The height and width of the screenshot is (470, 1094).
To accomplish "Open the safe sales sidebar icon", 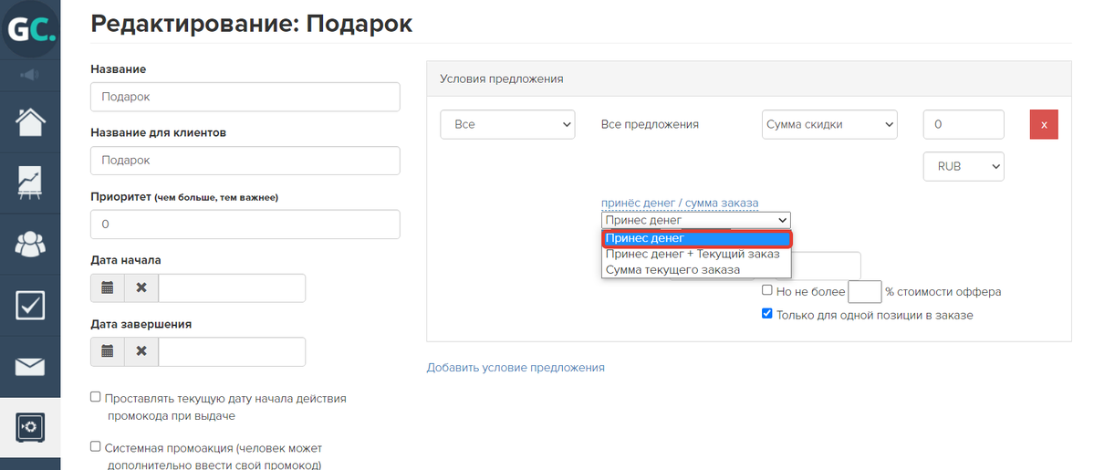I will tap(30, 427).
